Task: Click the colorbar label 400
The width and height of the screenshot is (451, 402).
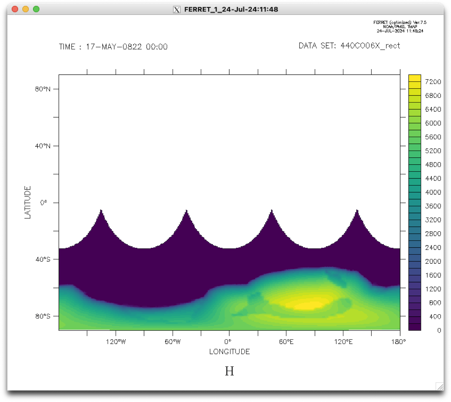Action: point(435,317)
